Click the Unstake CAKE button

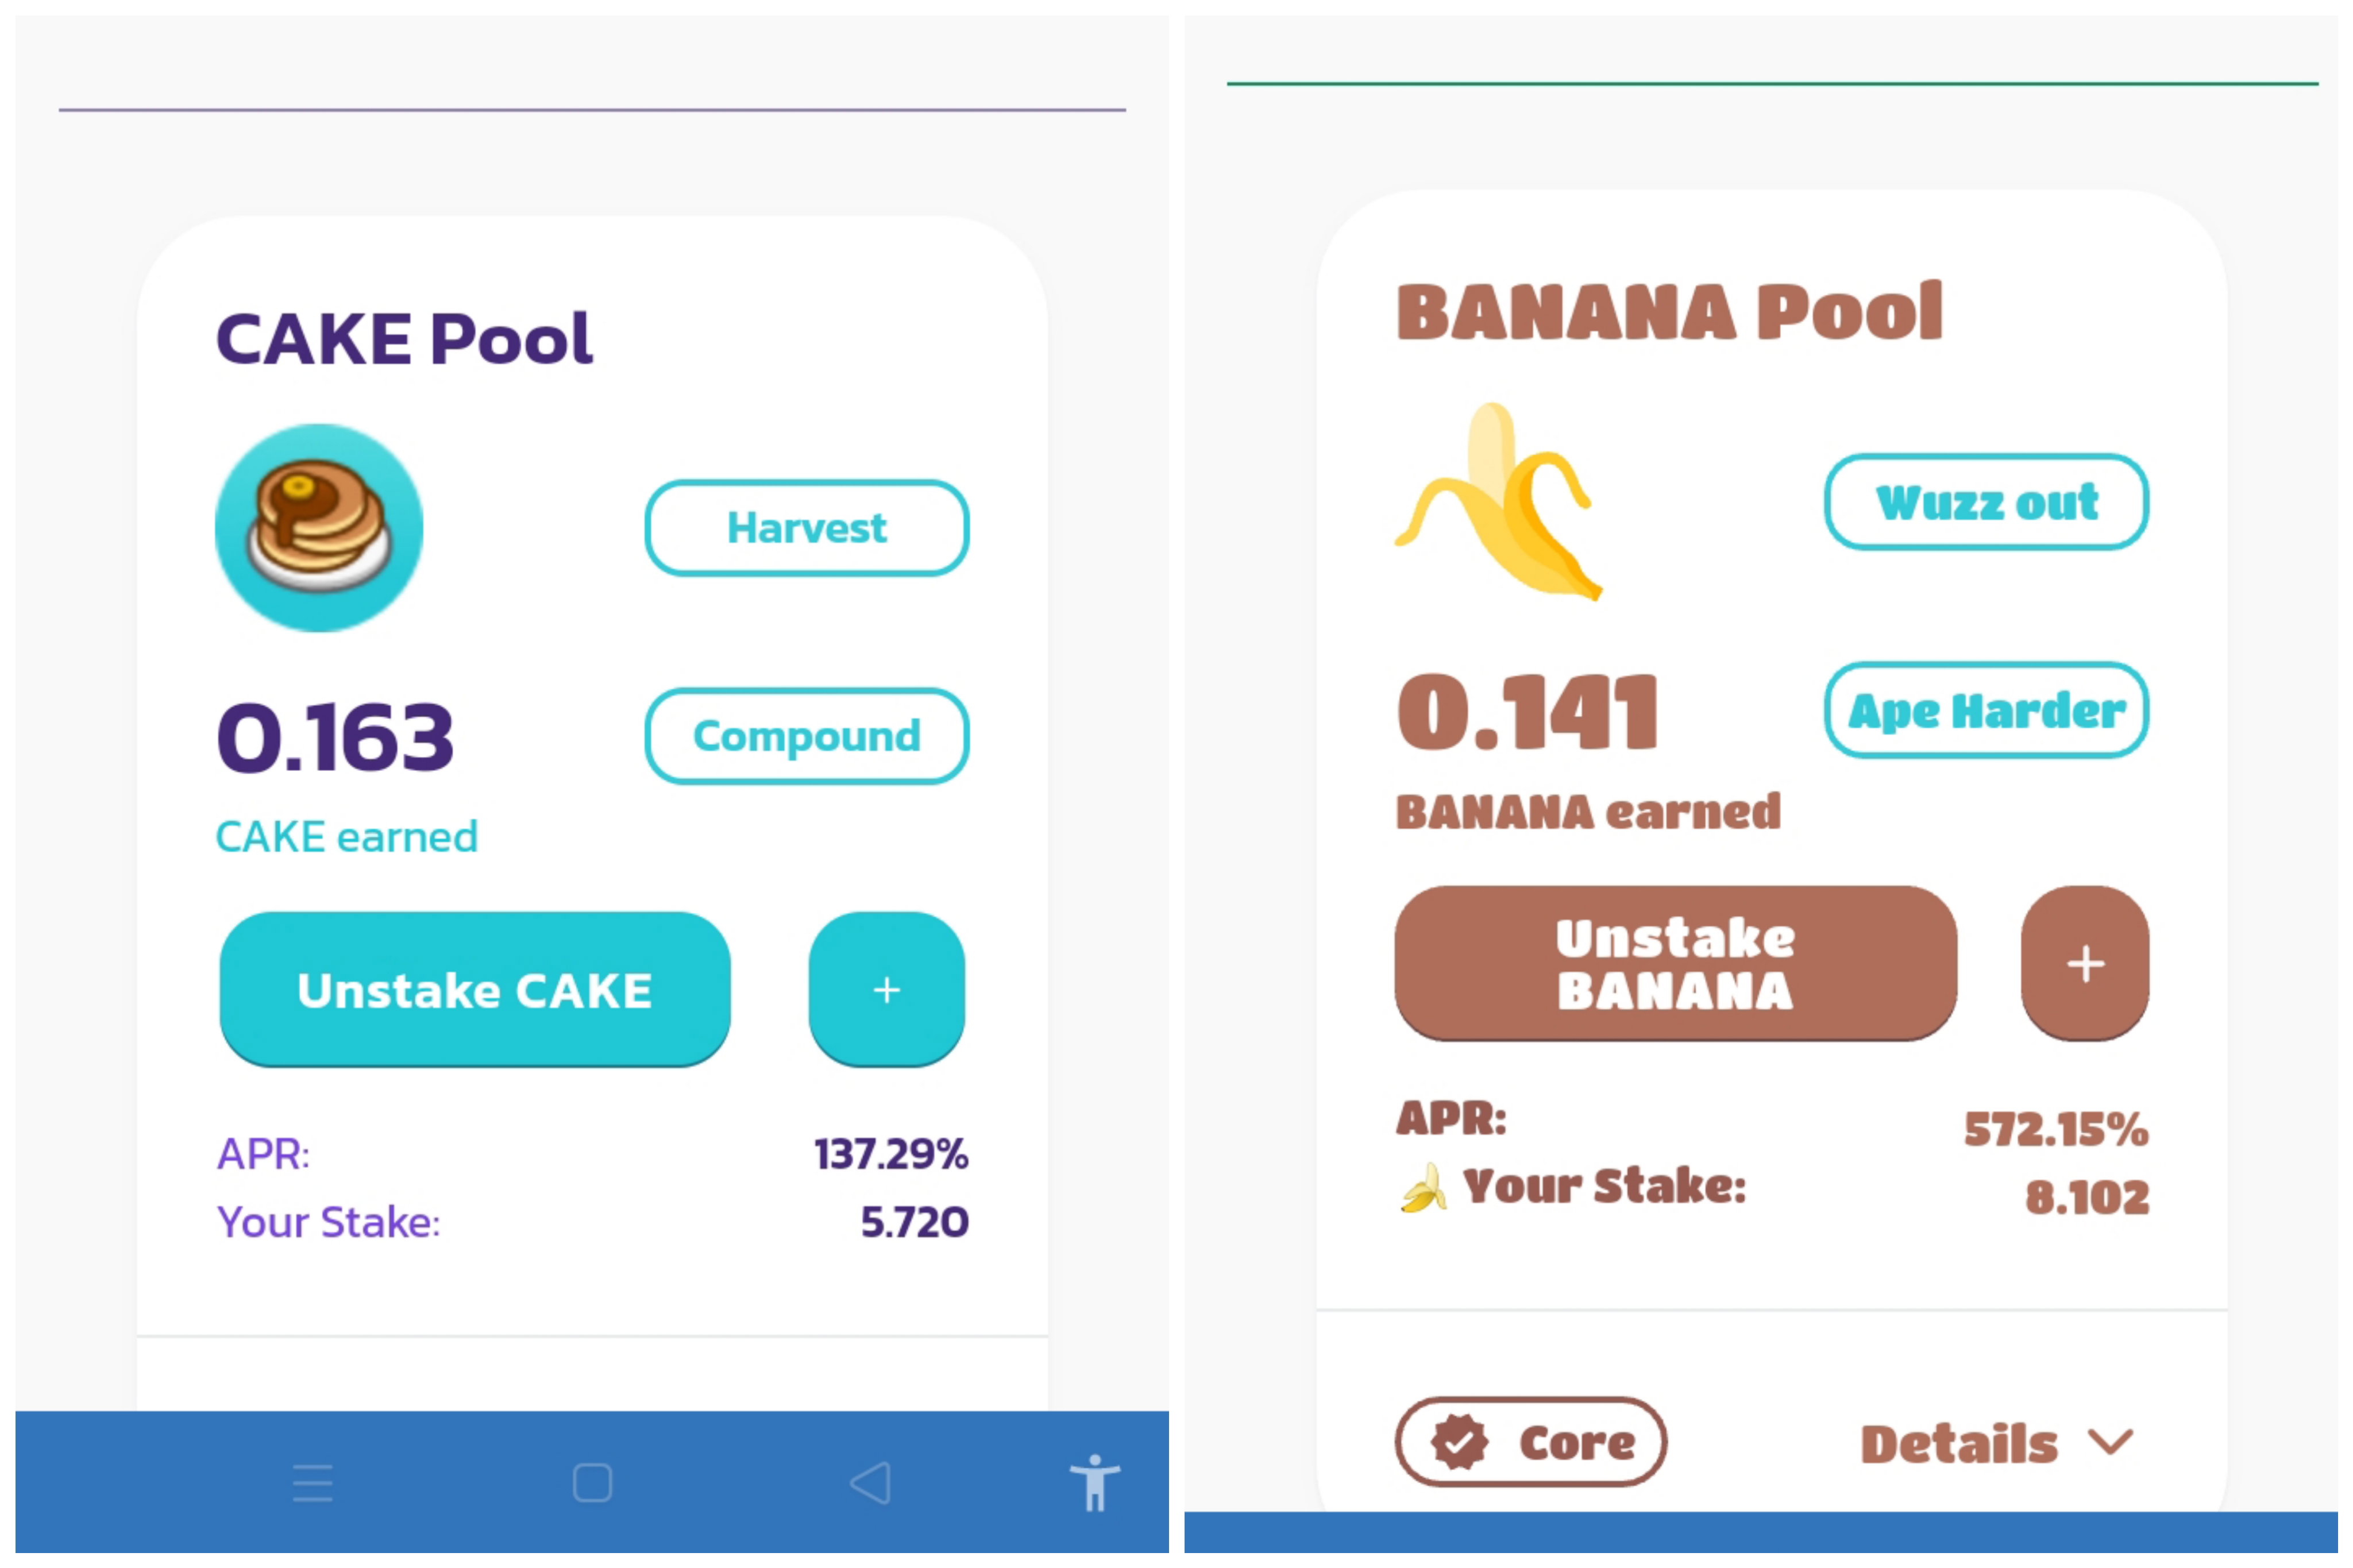click(x=474, y=989)
